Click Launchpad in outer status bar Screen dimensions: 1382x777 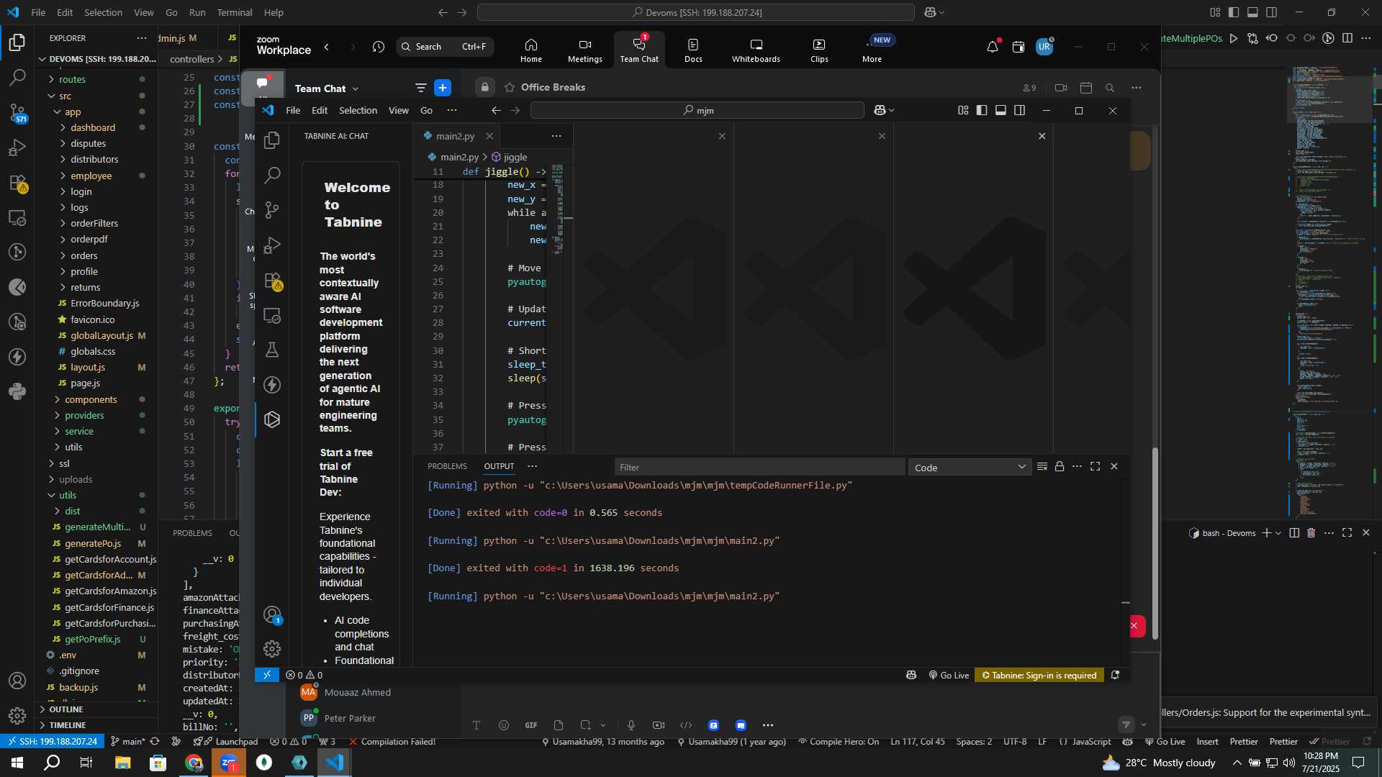point(230,742)
